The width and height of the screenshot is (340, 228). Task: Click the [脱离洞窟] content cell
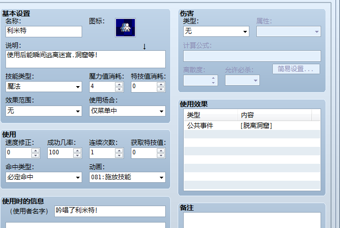tap(256, 125)
